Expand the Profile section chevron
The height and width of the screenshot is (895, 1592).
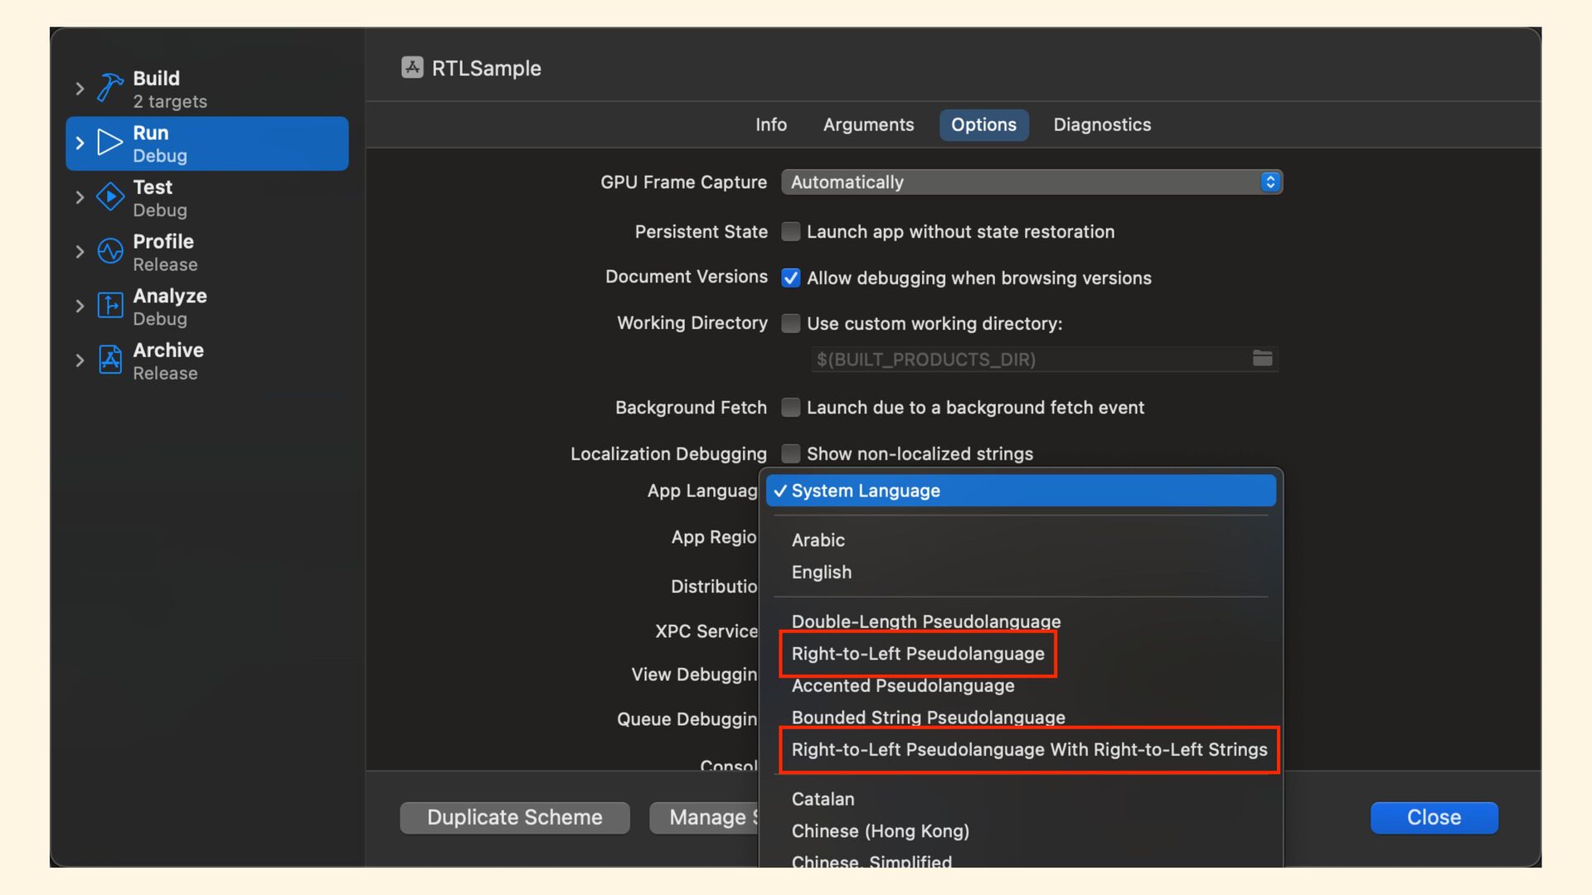point(80,252)
